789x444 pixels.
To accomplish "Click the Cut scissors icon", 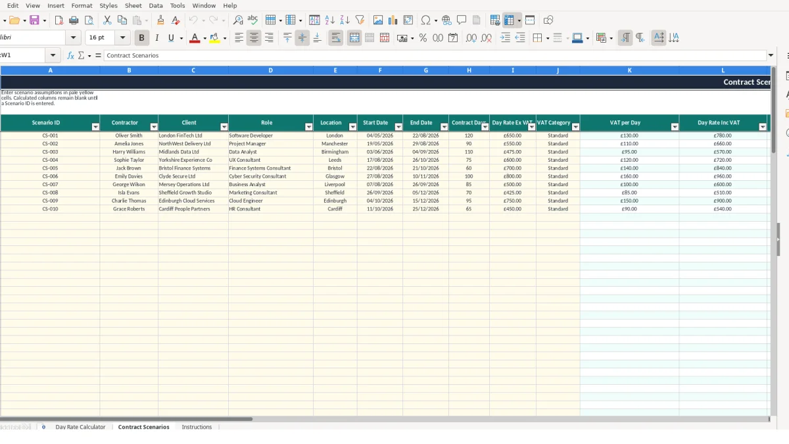I will tap(107, 20).
